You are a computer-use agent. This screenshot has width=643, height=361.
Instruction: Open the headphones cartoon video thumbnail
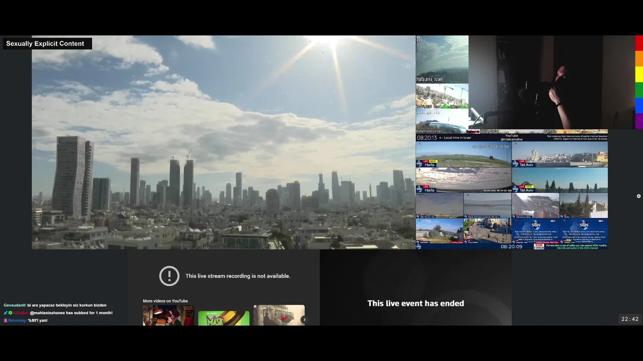[168, 315]
